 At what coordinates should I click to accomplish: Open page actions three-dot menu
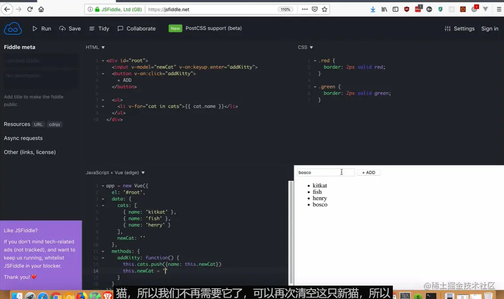[305, 9]
